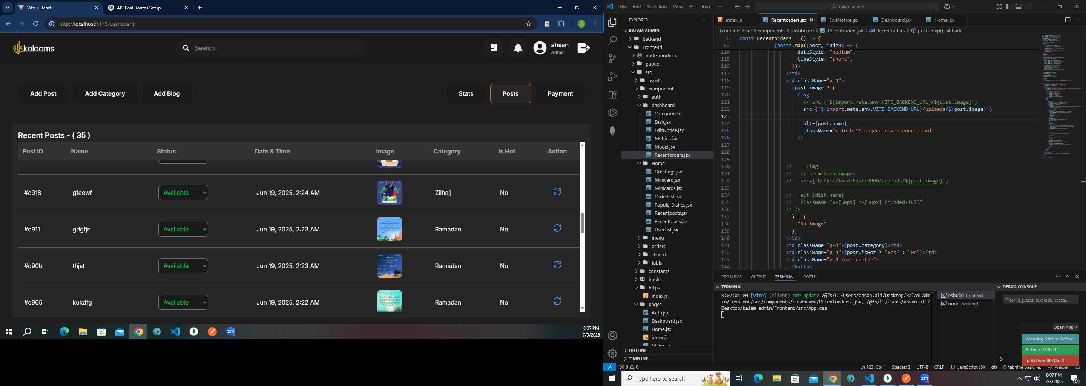Click the JavaScript JSX language mode

point(971,367)
